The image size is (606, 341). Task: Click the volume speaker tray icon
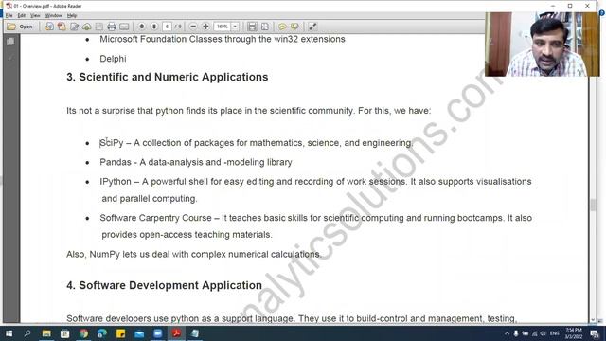click(544, 333)
